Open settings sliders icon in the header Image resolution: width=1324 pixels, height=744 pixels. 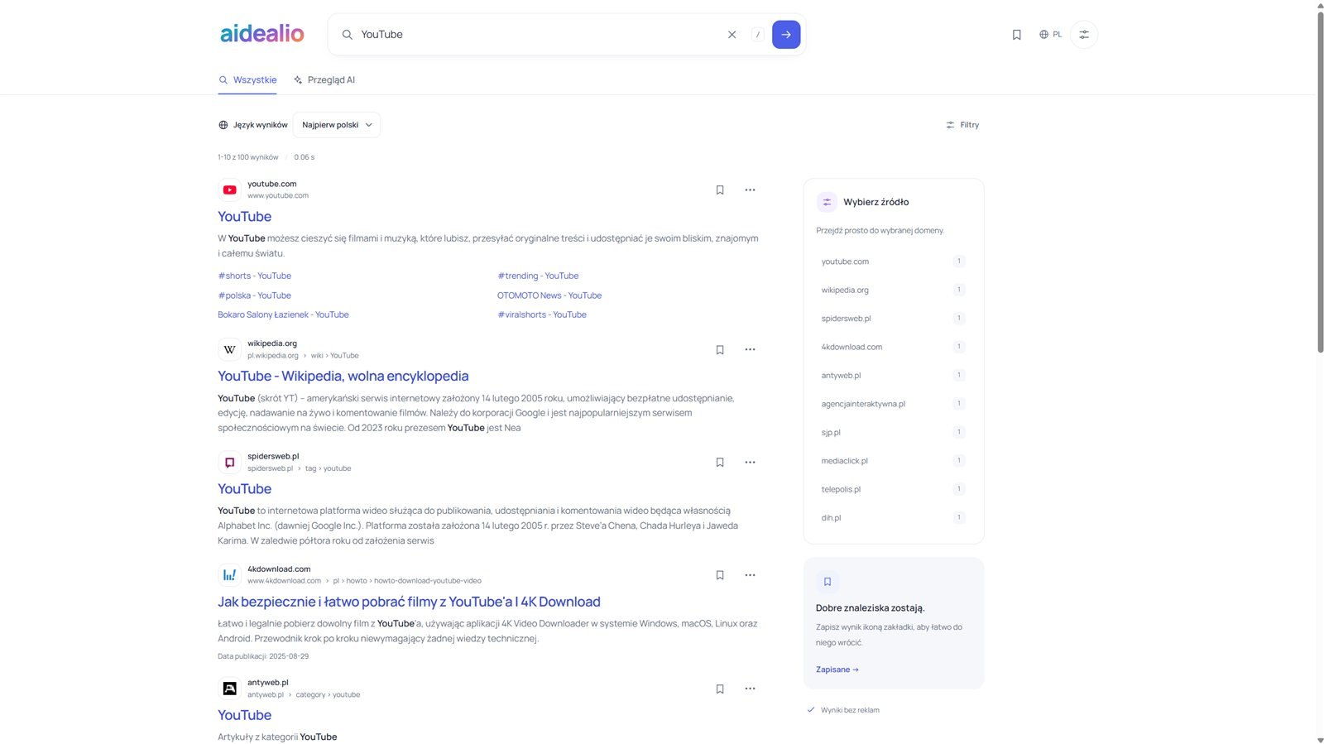point(1084,35)
